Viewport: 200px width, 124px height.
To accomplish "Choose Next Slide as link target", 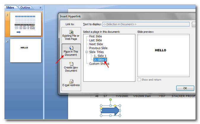I will tap(96, 44).
